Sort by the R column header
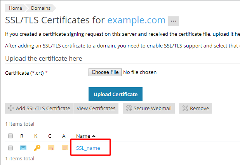Viewport: 240px width, 165px height. click(x=22, y=136)
